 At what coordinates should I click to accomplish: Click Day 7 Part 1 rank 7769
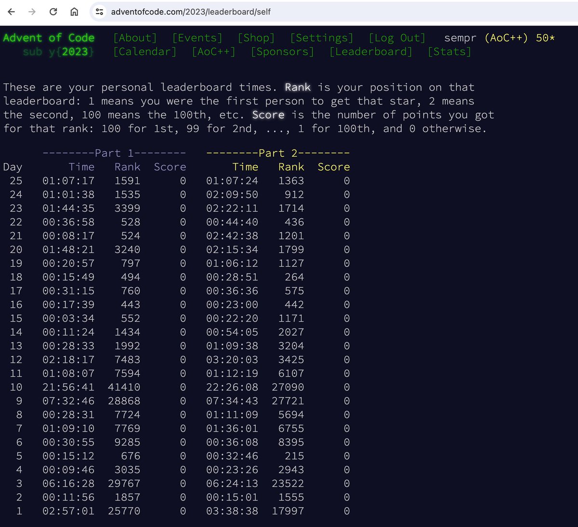(x=127, y=428)
